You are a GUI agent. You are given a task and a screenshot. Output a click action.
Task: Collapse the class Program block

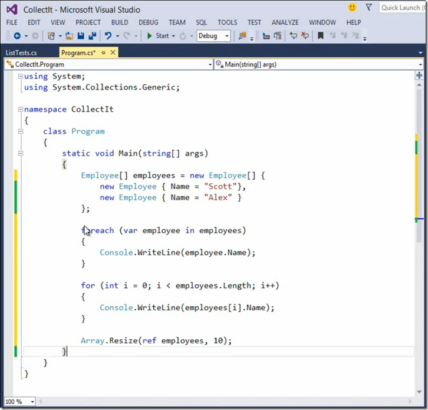pyautogui.click(x=21, y=131)
